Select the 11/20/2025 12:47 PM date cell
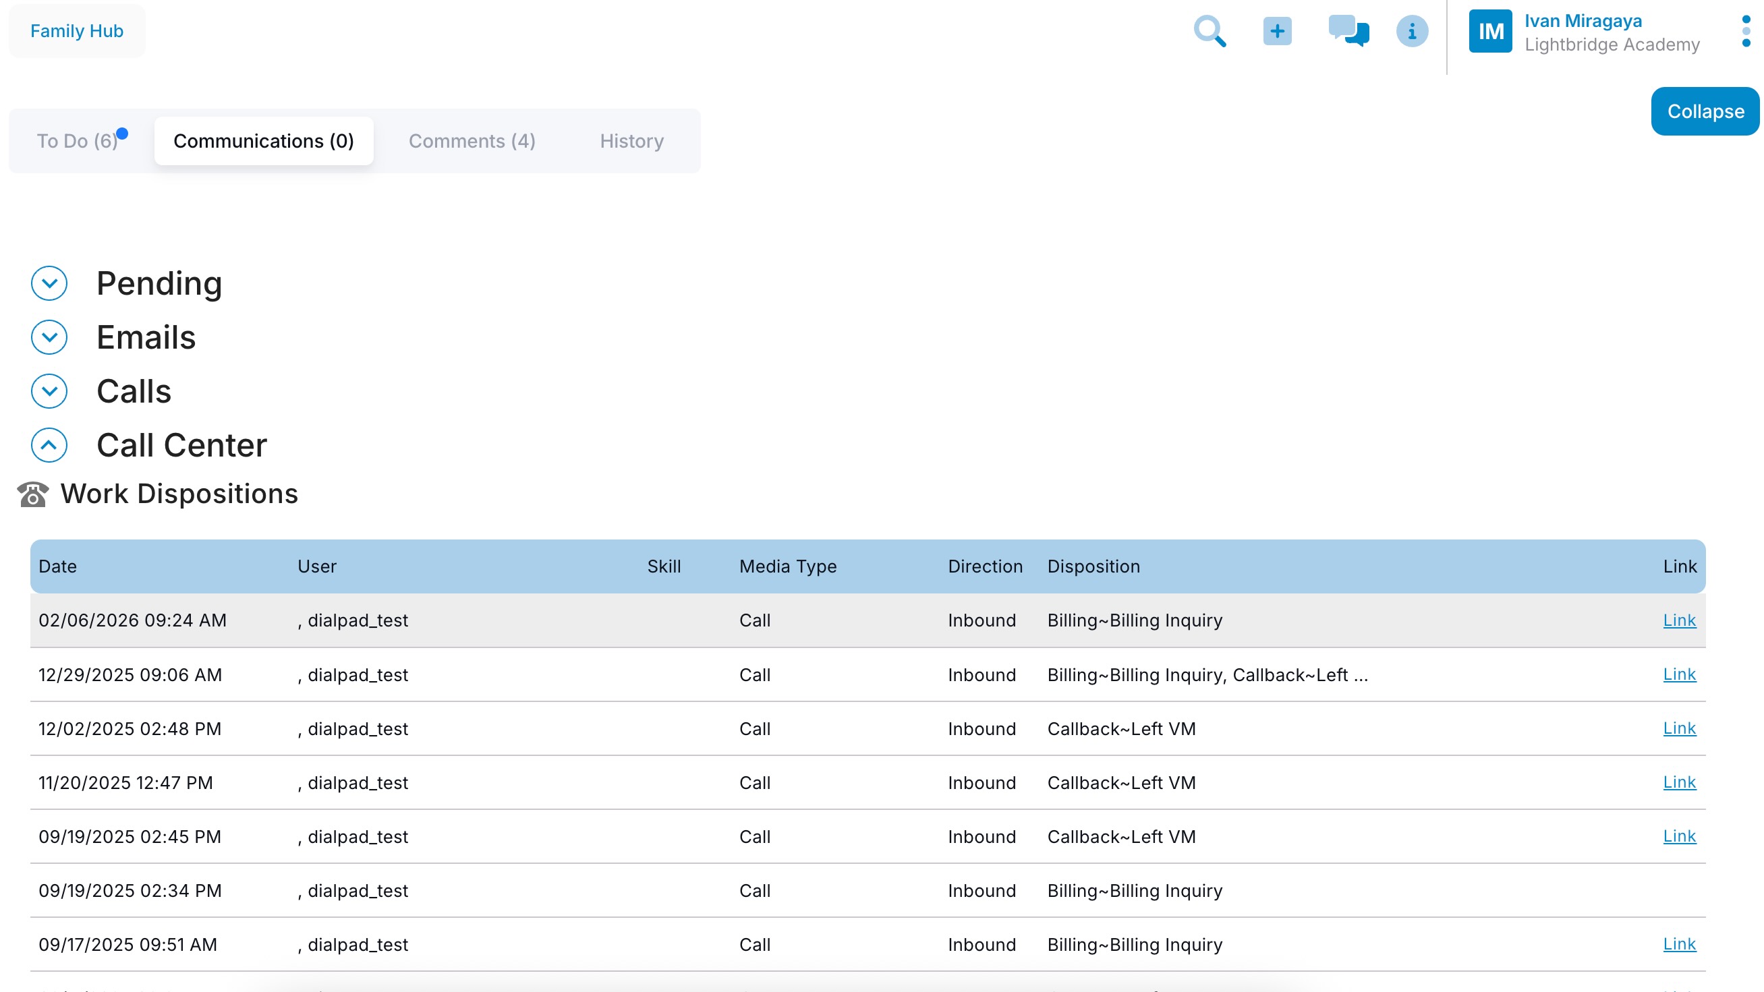The image size is (1764, 992). [125, 783]
